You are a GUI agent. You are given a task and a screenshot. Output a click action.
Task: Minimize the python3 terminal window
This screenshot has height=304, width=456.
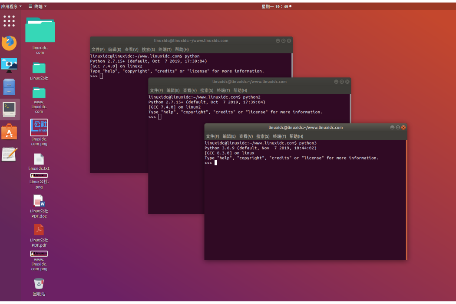pyautogui.click(x=392, y=127)
